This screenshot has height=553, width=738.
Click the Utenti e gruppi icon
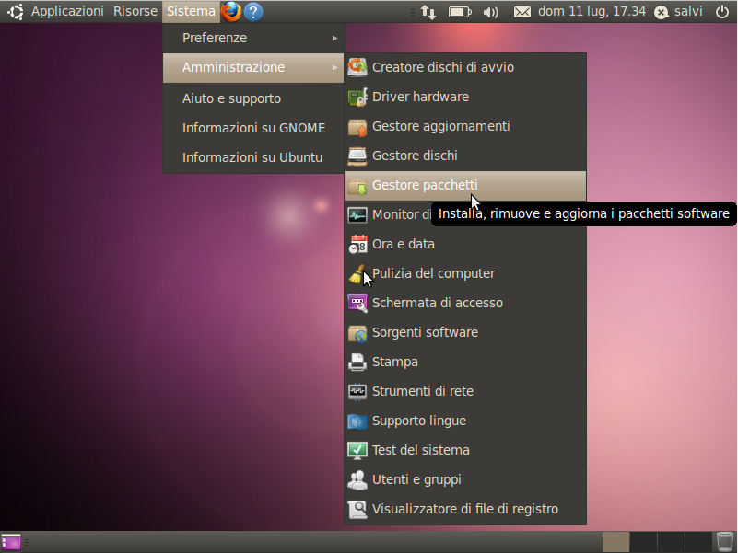(357, 479)
